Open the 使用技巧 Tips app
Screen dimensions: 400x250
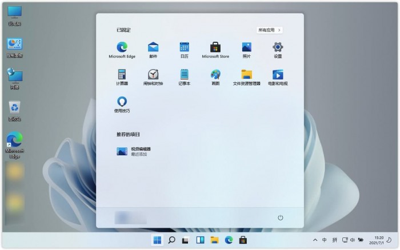click(x=122, y=104)
